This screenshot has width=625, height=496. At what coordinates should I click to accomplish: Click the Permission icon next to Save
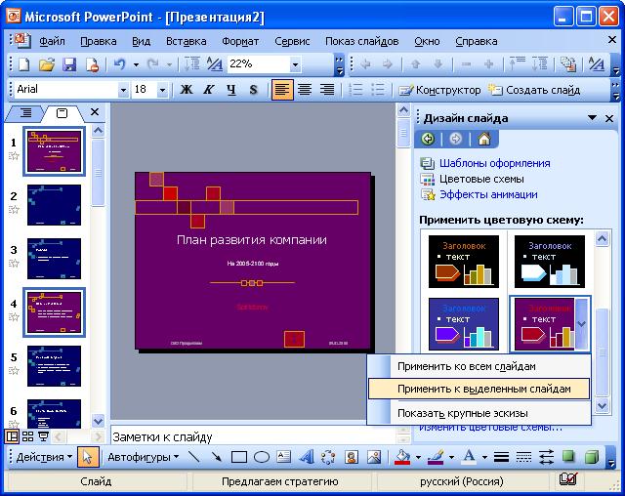(x=92, y=64)
